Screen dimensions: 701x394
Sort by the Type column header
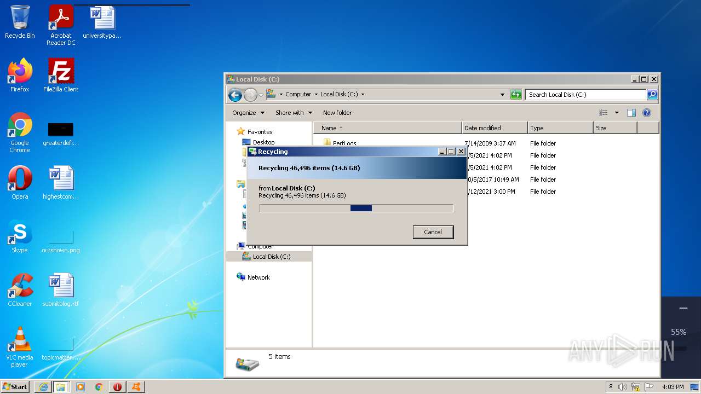click(560, 128)
